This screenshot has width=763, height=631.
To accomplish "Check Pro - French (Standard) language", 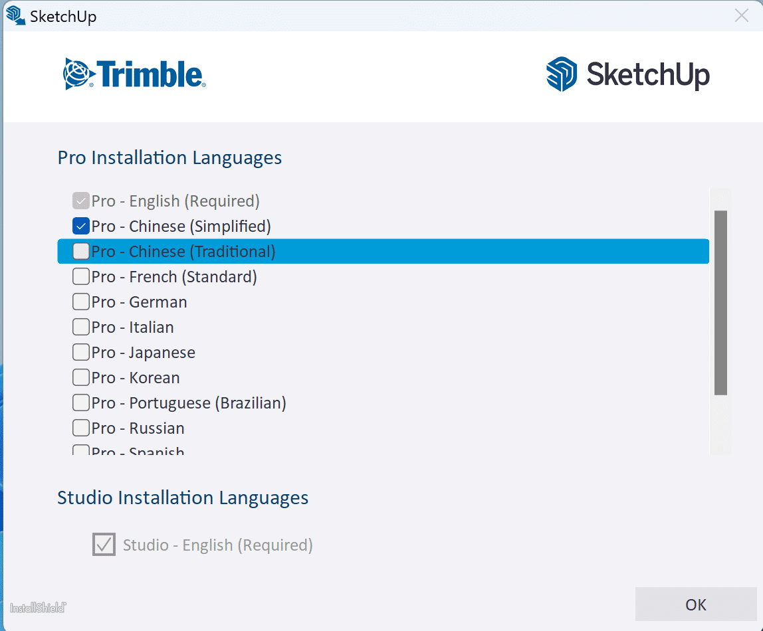I will click(81, 277).
